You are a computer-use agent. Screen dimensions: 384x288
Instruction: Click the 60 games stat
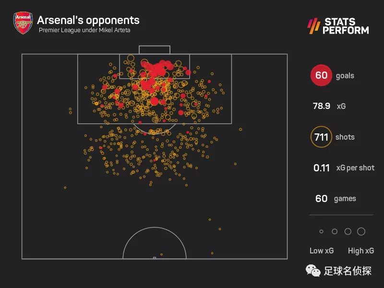coord(336,198)
